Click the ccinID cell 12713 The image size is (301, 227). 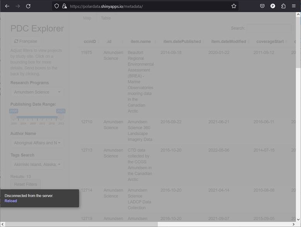[x=87, y=150]
